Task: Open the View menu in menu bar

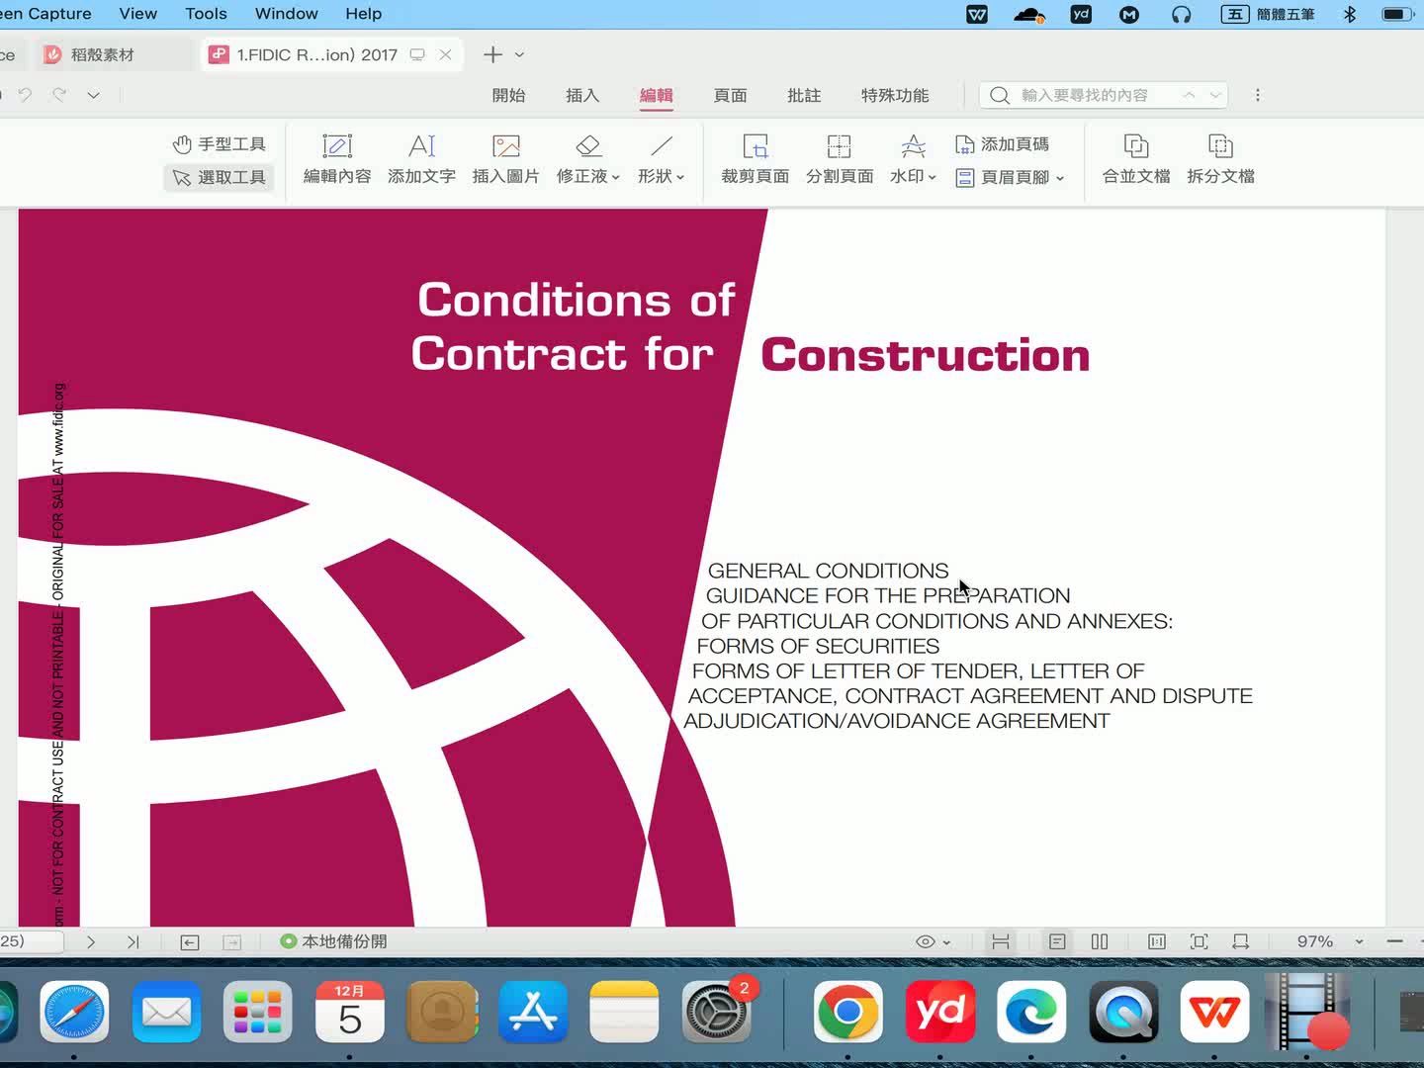Action: 137,14
